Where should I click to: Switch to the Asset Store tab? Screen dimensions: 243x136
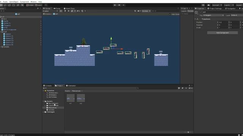pos(69,8)
